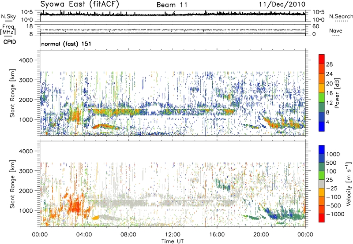Click the 'Freq. [MHz]' axis label

click(8, 30)
